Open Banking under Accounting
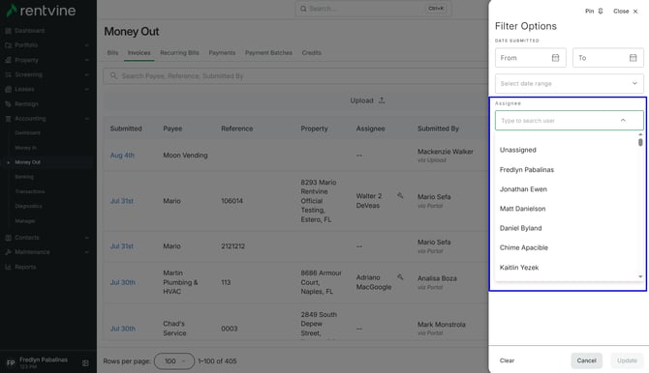 coord(24,177)
